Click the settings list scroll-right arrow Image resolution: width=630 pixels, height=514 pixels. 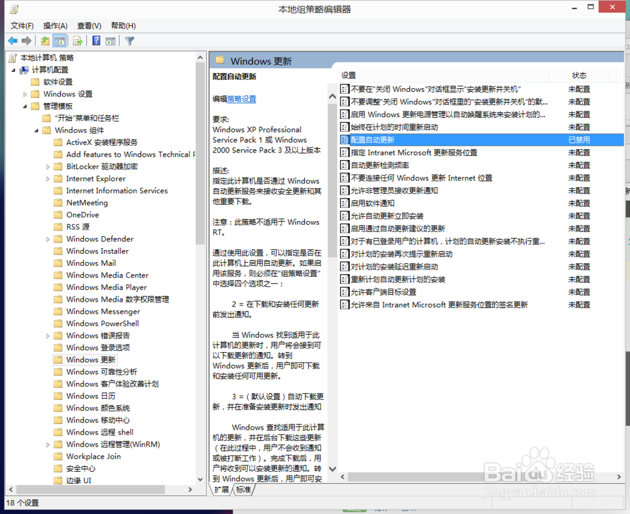tap(619, 477)
